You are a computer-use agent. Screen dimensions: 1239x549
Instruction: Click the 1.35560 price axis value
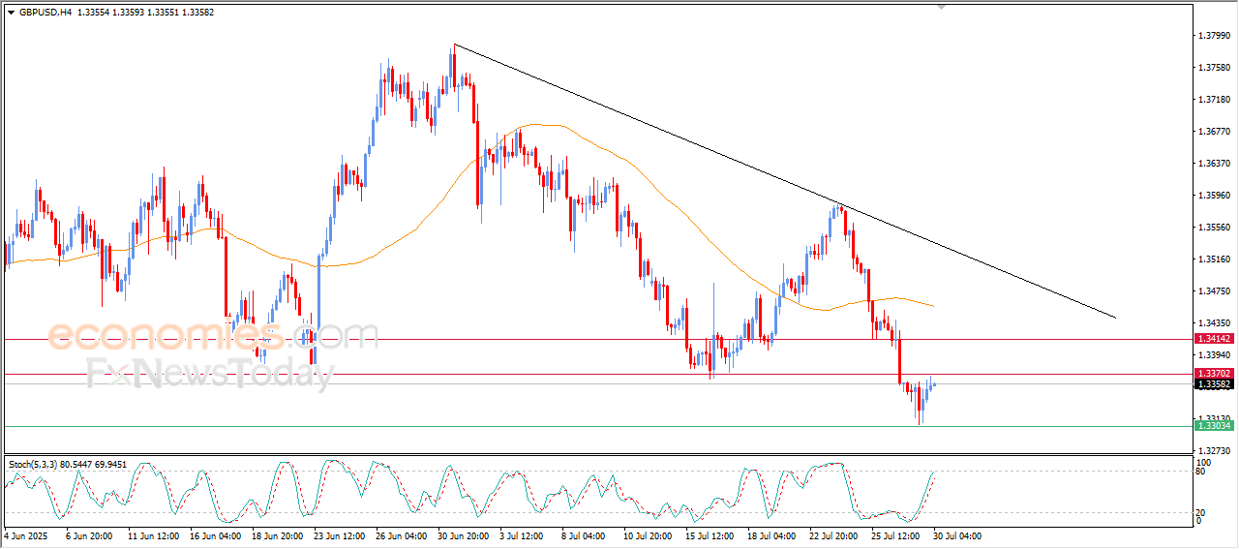1214,228
